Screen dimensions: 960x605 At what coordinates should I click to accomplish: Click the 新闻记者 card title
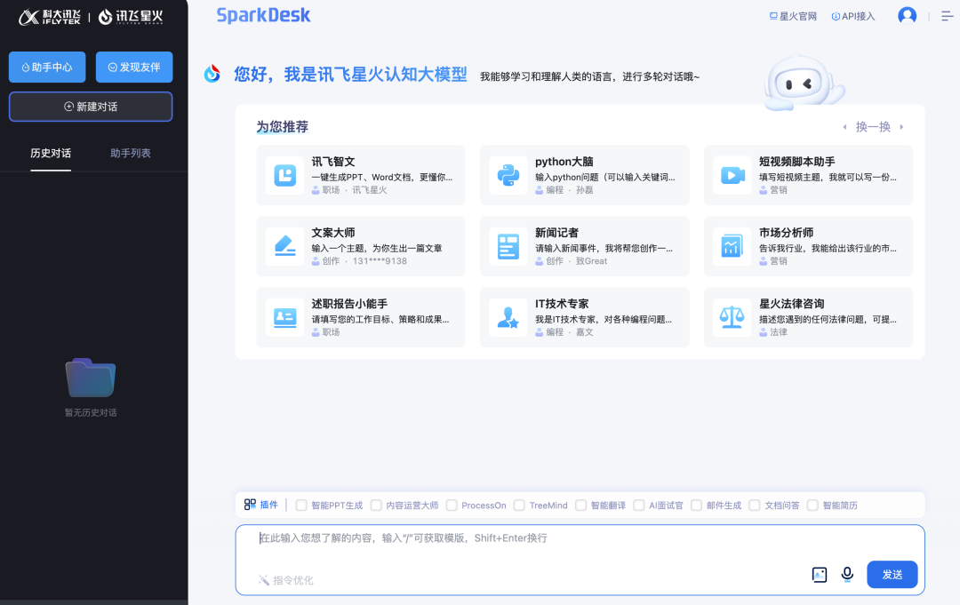point(557,233)
